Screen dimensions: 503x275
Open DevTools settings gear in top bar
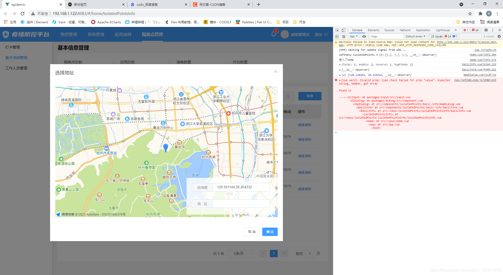486,30
